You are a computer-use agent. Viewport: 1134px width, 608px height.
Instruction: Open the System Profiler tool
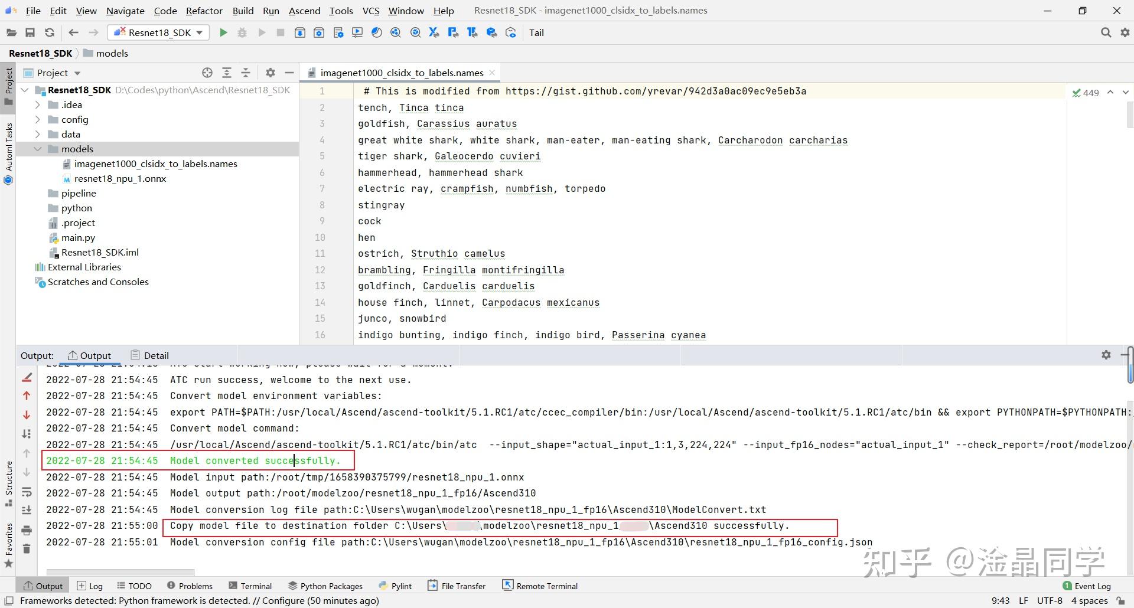click(x=376, y=32)
